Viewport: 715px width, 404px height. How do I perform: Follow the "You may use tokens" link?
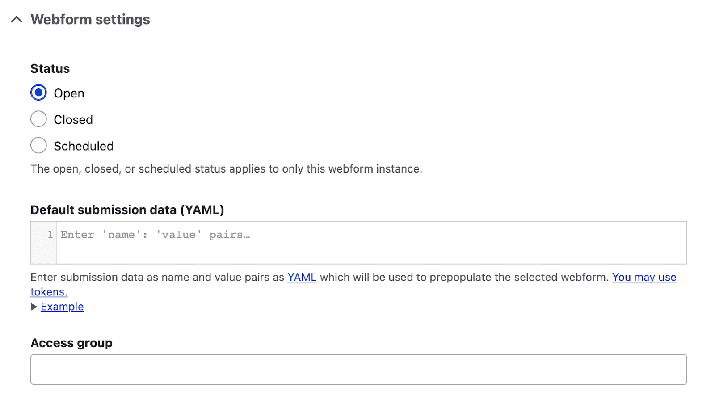point(644,277)
